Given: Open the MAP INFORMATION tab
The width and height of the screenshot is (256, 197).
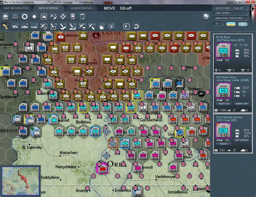Looking at the screenshot, I should pyautogui.click(x=16, y=8).
